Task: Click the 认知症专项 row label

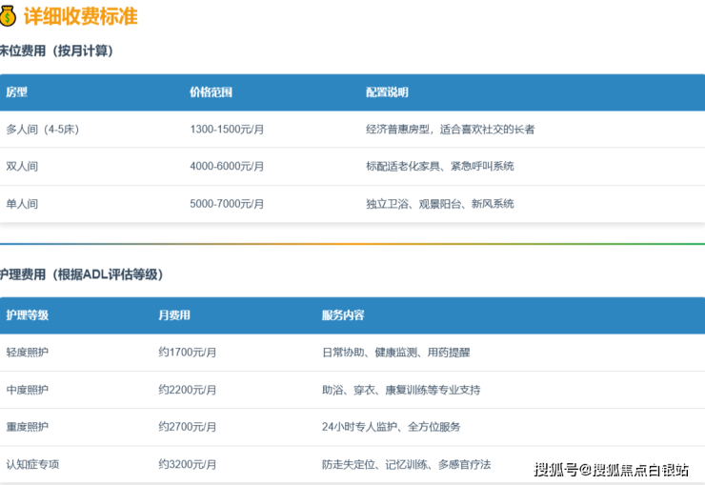Action: (x=32, y=464)
